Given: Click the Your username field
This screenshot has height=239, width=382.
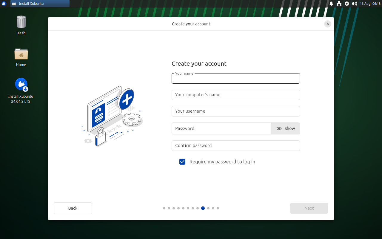Looking at the screenshot, I should click(236, 111).
